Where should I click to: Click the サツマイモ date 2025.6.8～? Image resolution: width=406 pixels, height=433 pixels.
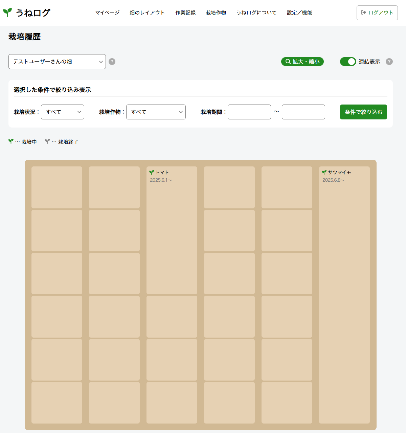334,180
